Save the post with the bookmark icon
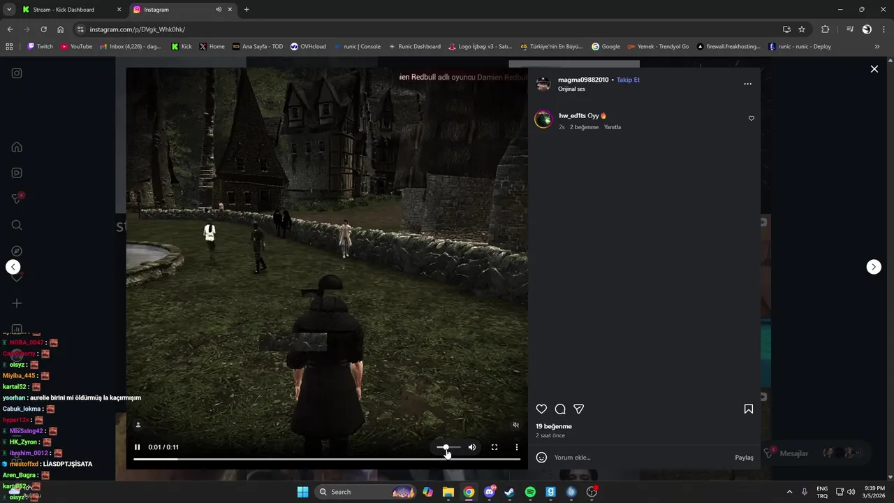Screen dimensions: 894x503 [748, 409]
